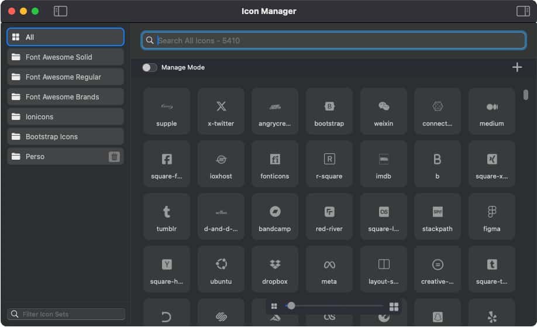
Task: Toggle the right inspector panel
Action: coord(522,11)
